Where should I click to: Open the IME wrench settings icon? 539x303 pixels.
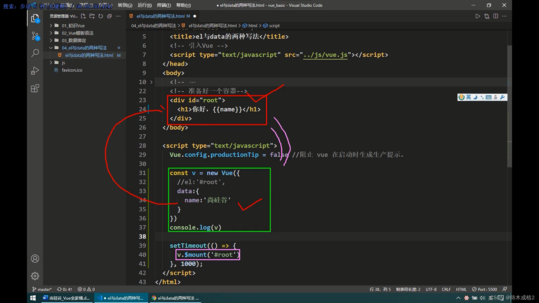pyautogui.click(x=503, y=97)
